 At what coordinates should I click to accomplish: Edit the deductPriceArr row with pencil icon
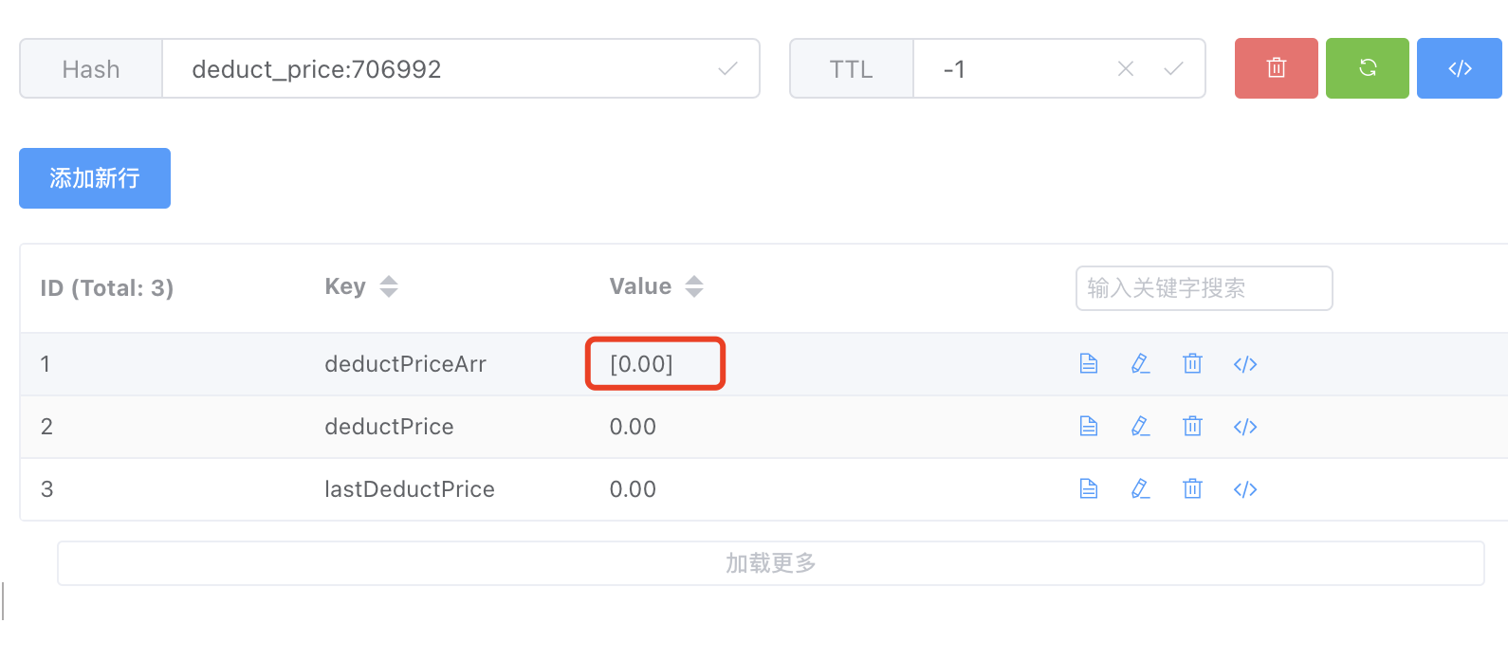point(1140,363)
